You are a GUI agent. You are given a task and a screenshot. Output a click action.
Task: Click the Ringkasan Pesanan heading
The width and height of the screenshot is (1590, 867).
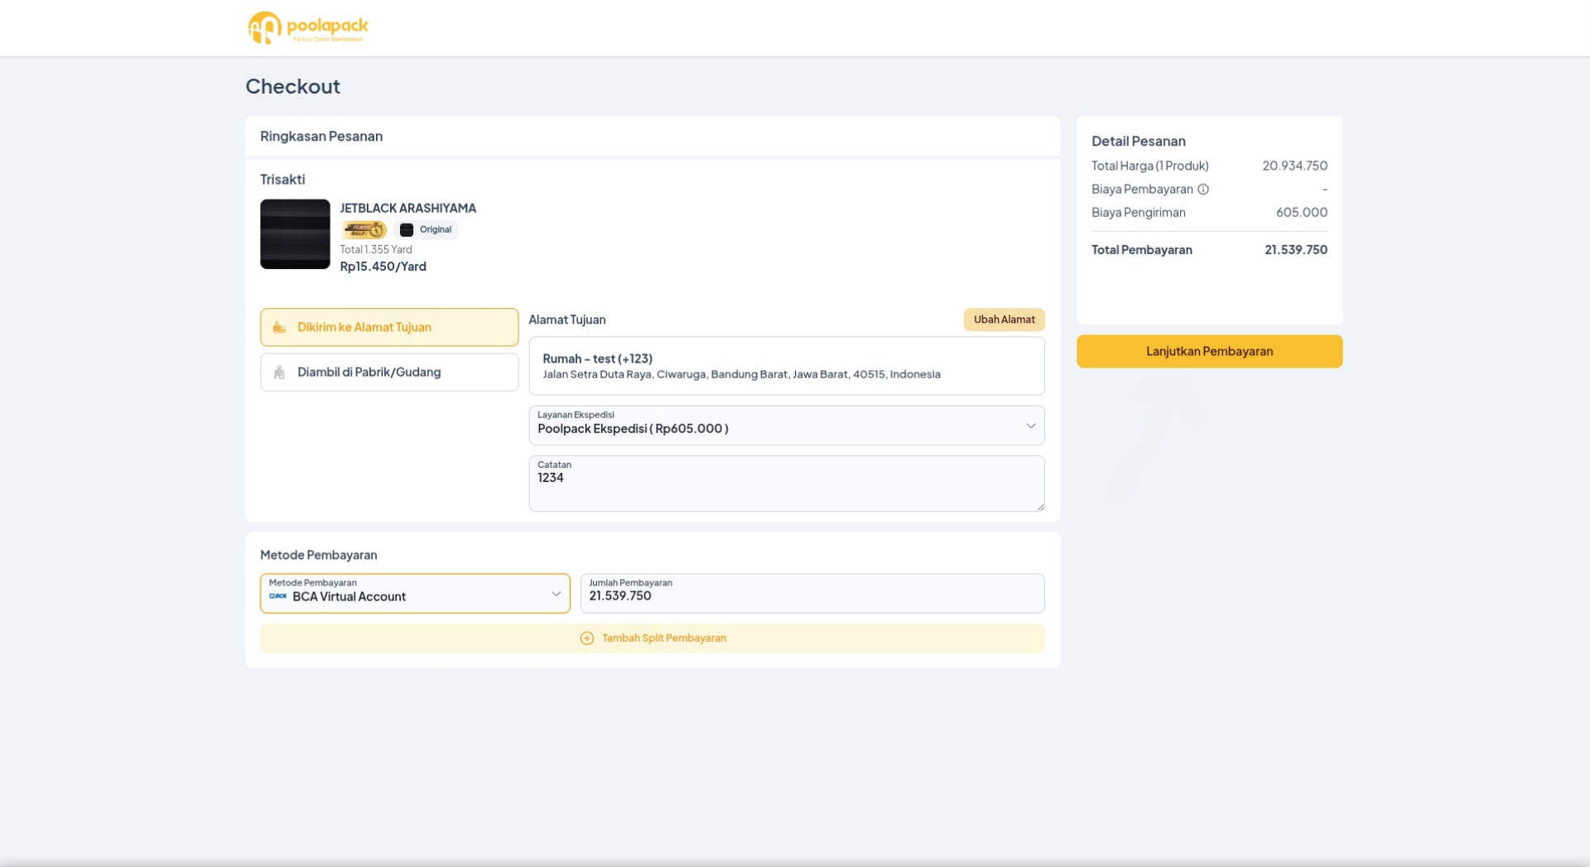coord(321,137)
